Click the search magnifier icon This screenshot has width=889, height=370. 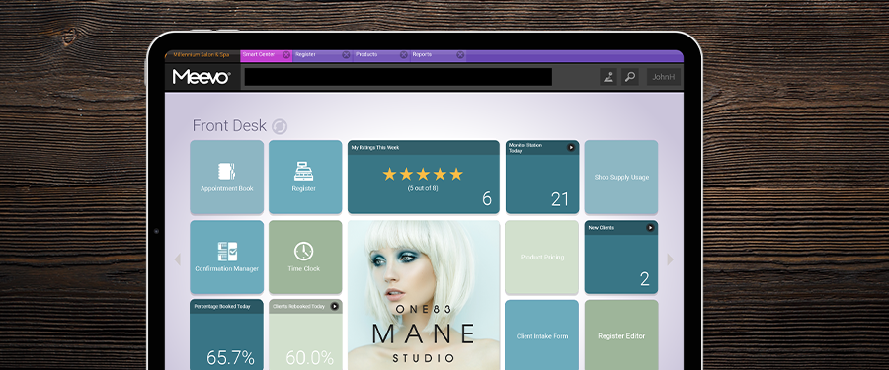(x=630, y=77)
